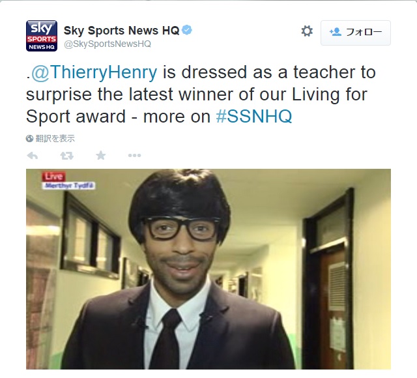The height and width of the screenshot is (378, 417).
Task: Click the tweet text body
Action: [x=201, y=94]
